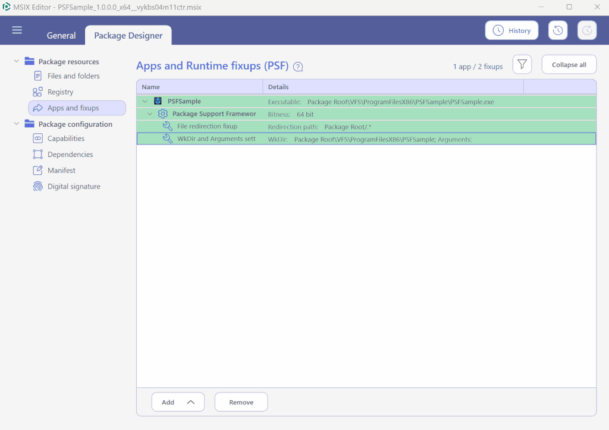Open help icon next to PSF heading

click(298, 67)
